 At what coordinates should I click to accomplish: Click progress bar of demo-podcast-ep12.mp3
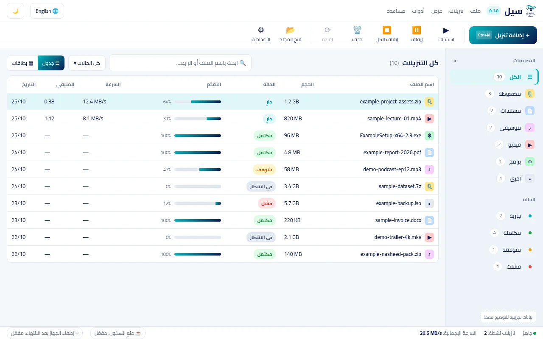tap(198, 169)
